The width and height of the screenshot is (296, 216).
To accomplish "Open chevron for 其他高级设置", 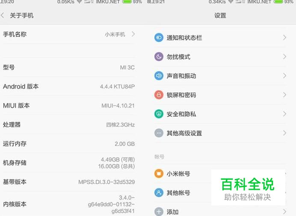I will [x=285, y=133].
